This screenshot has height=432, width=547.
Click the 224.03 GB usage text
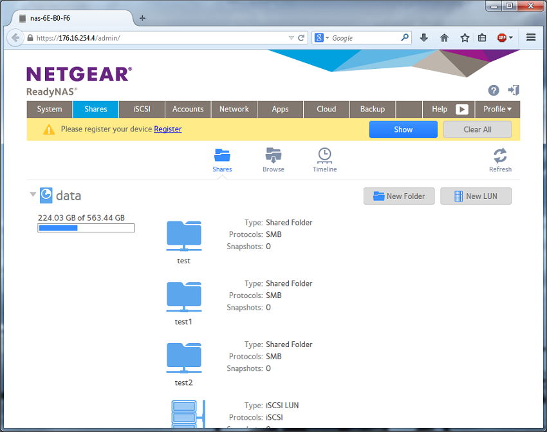tap(81, 218)
